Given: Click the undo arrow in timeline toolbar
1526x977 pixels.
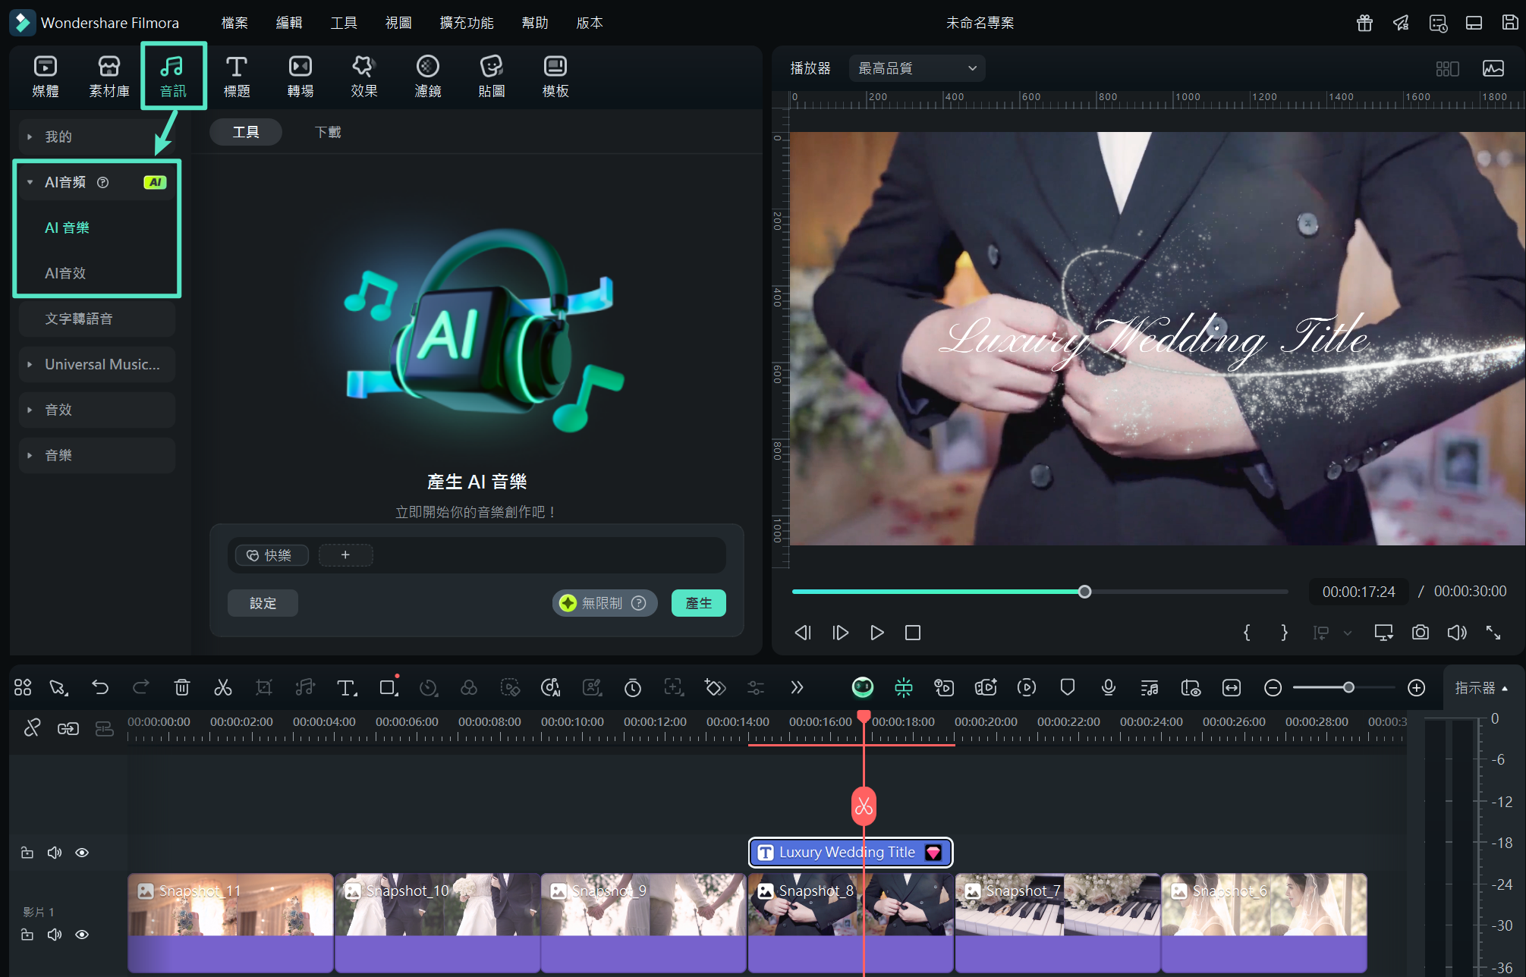Looking at the screenshot, I should click(x=100, y=687).
